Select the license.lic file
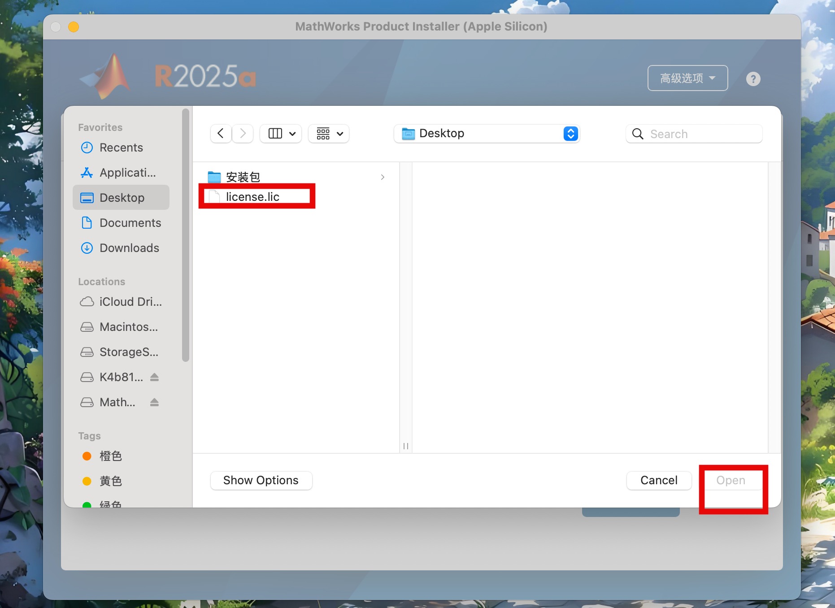The image size is (835, 608). pos(252,197)
